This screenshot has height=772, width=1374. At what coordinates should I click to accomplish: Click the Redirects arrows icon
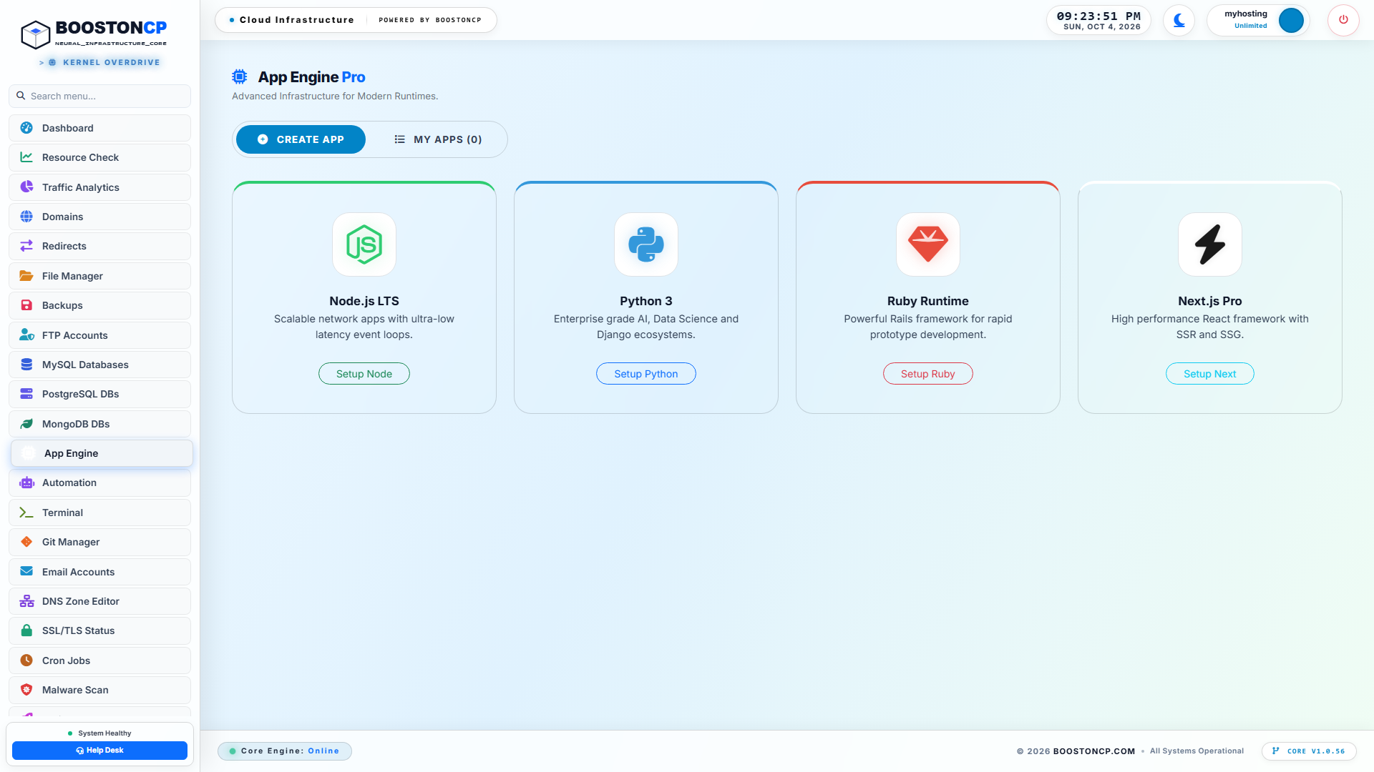point(26,246)
